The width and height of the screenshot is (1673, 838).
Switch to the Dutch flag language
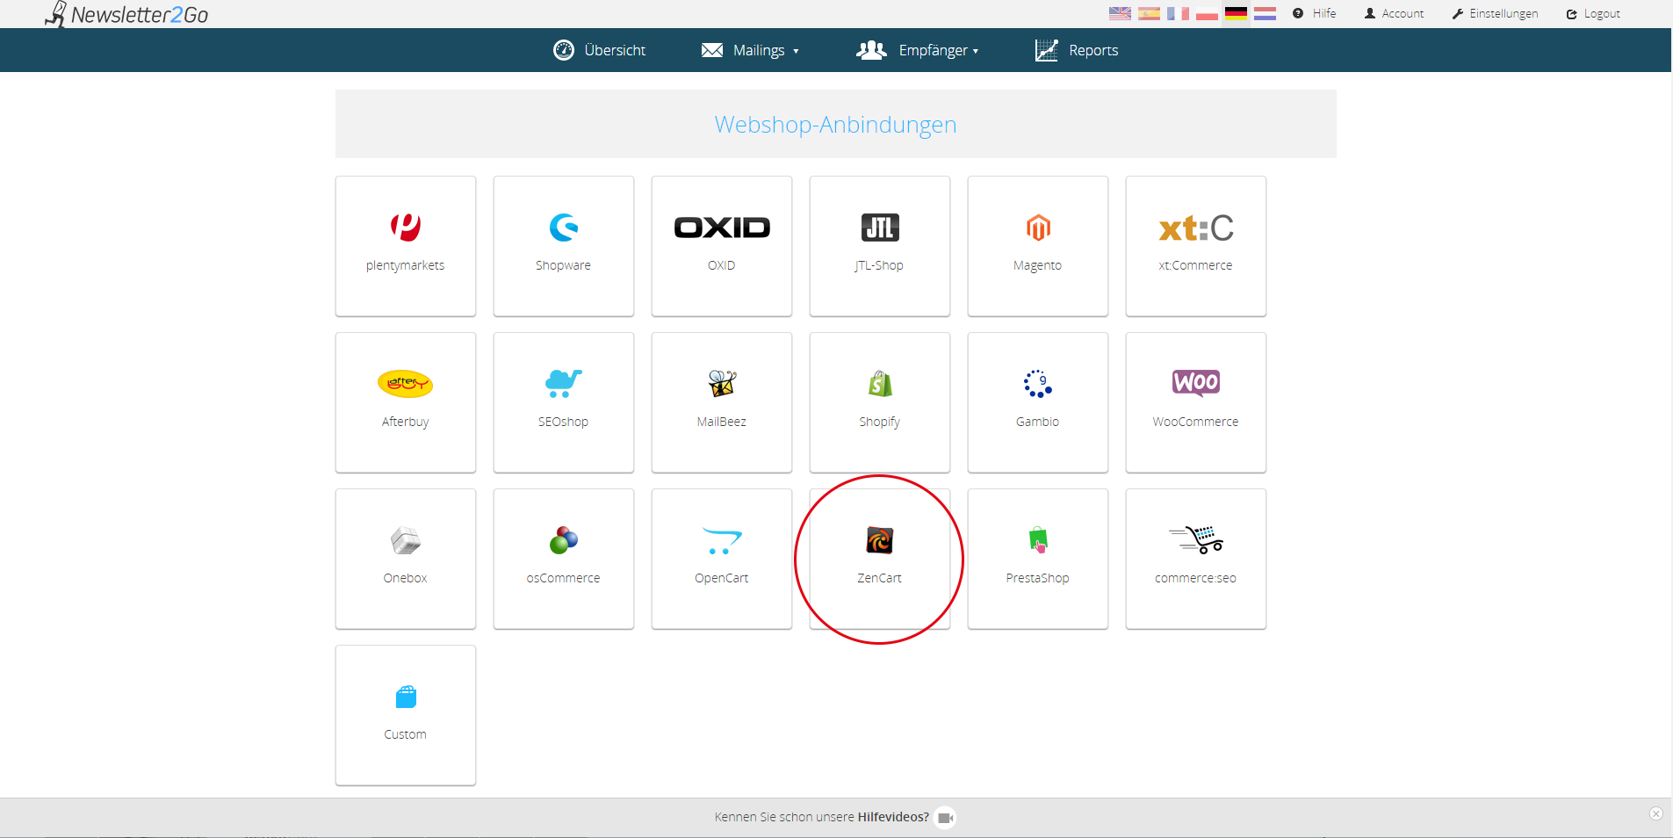point(1265,13)
